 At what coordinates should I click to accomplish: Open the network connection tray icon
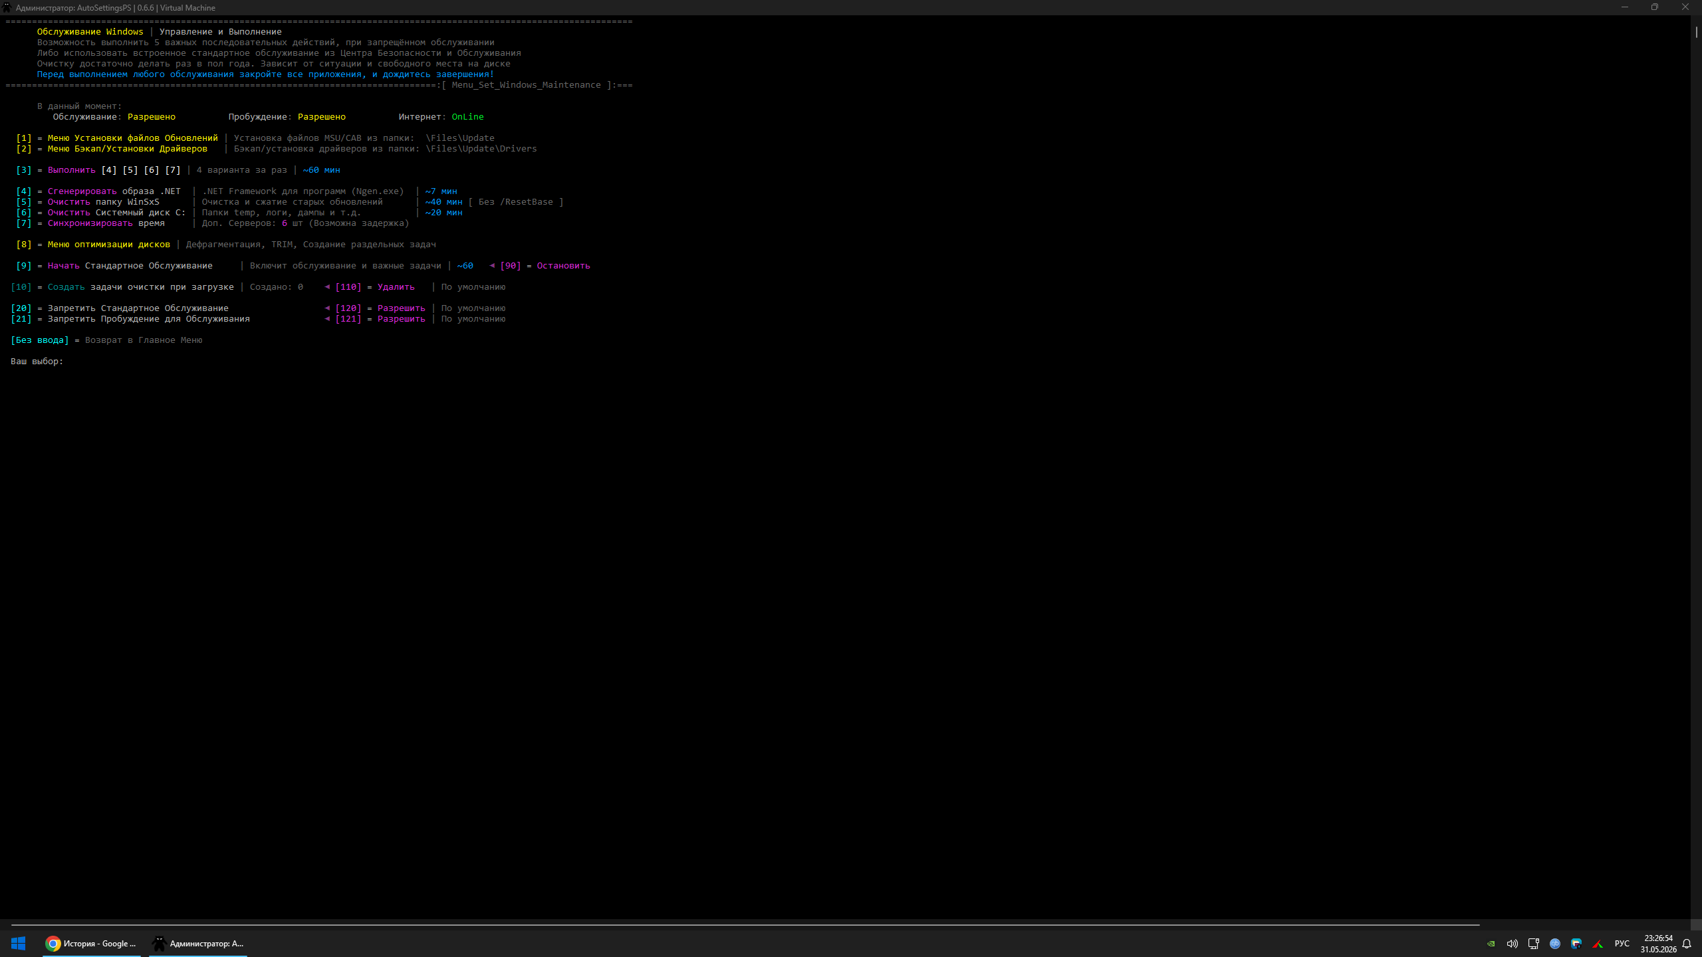pyautogui.click(x=1534, y=944)
